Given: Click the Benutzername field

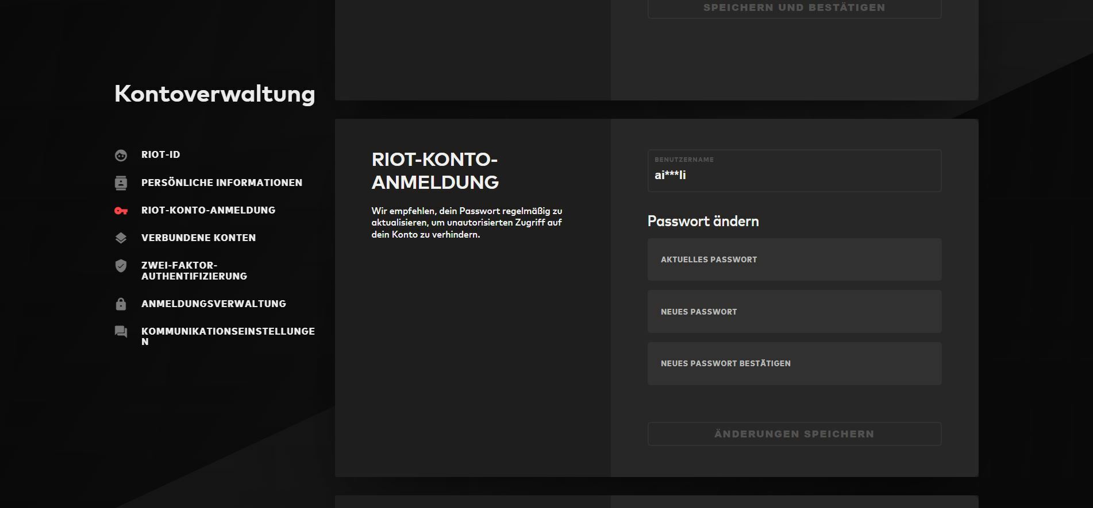Looking at the screenshot, I should [794, 170].
